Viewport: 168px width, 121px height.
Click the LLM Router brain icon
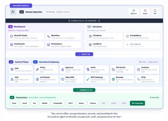click(x=37, y=79)
